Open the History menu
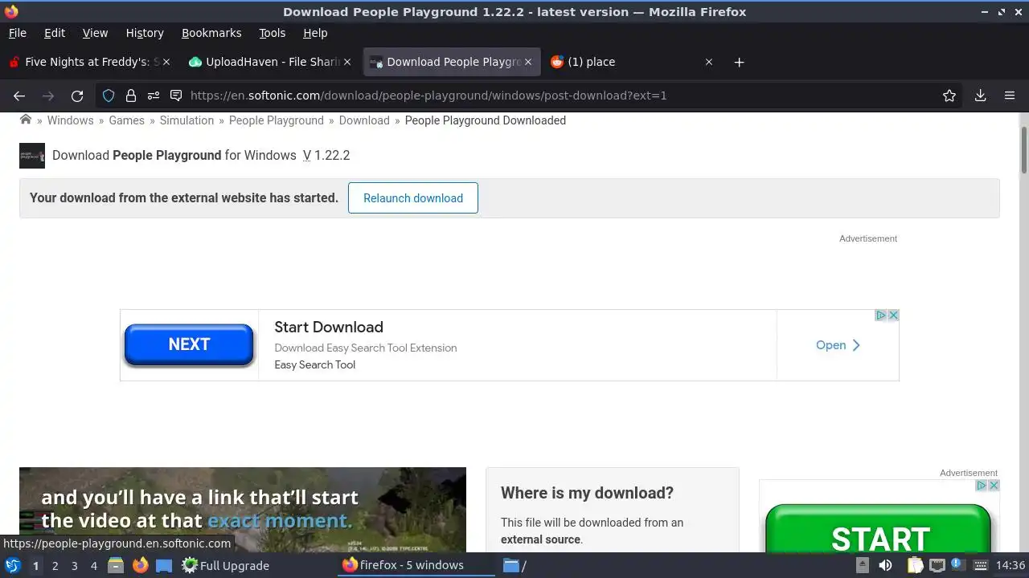1029x578 pixels. pyautogui.click(x=145, y=33)
